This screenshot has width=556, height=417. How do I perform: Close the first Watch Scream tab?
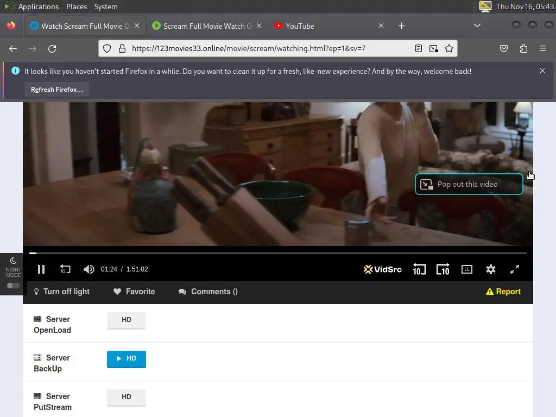[137, 26]
